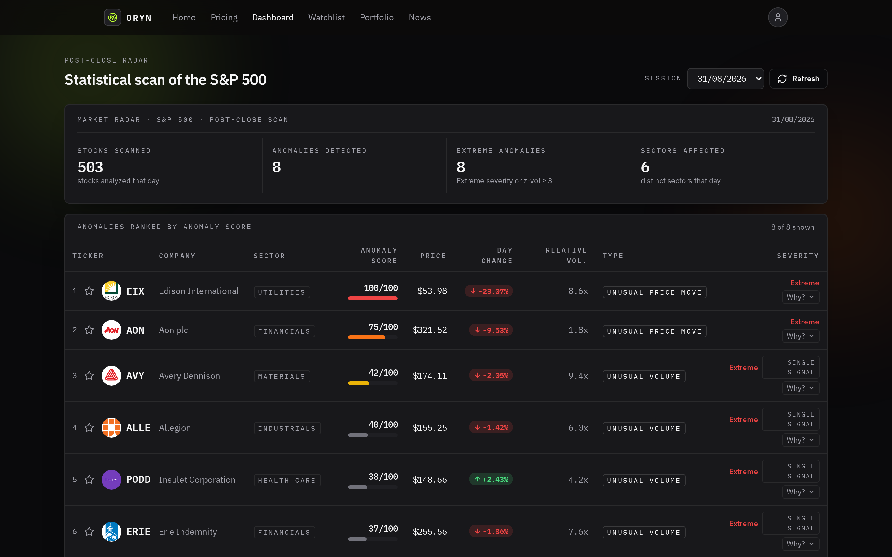
Task: Click the $321.52 price for AON
Action: [430, 330]
